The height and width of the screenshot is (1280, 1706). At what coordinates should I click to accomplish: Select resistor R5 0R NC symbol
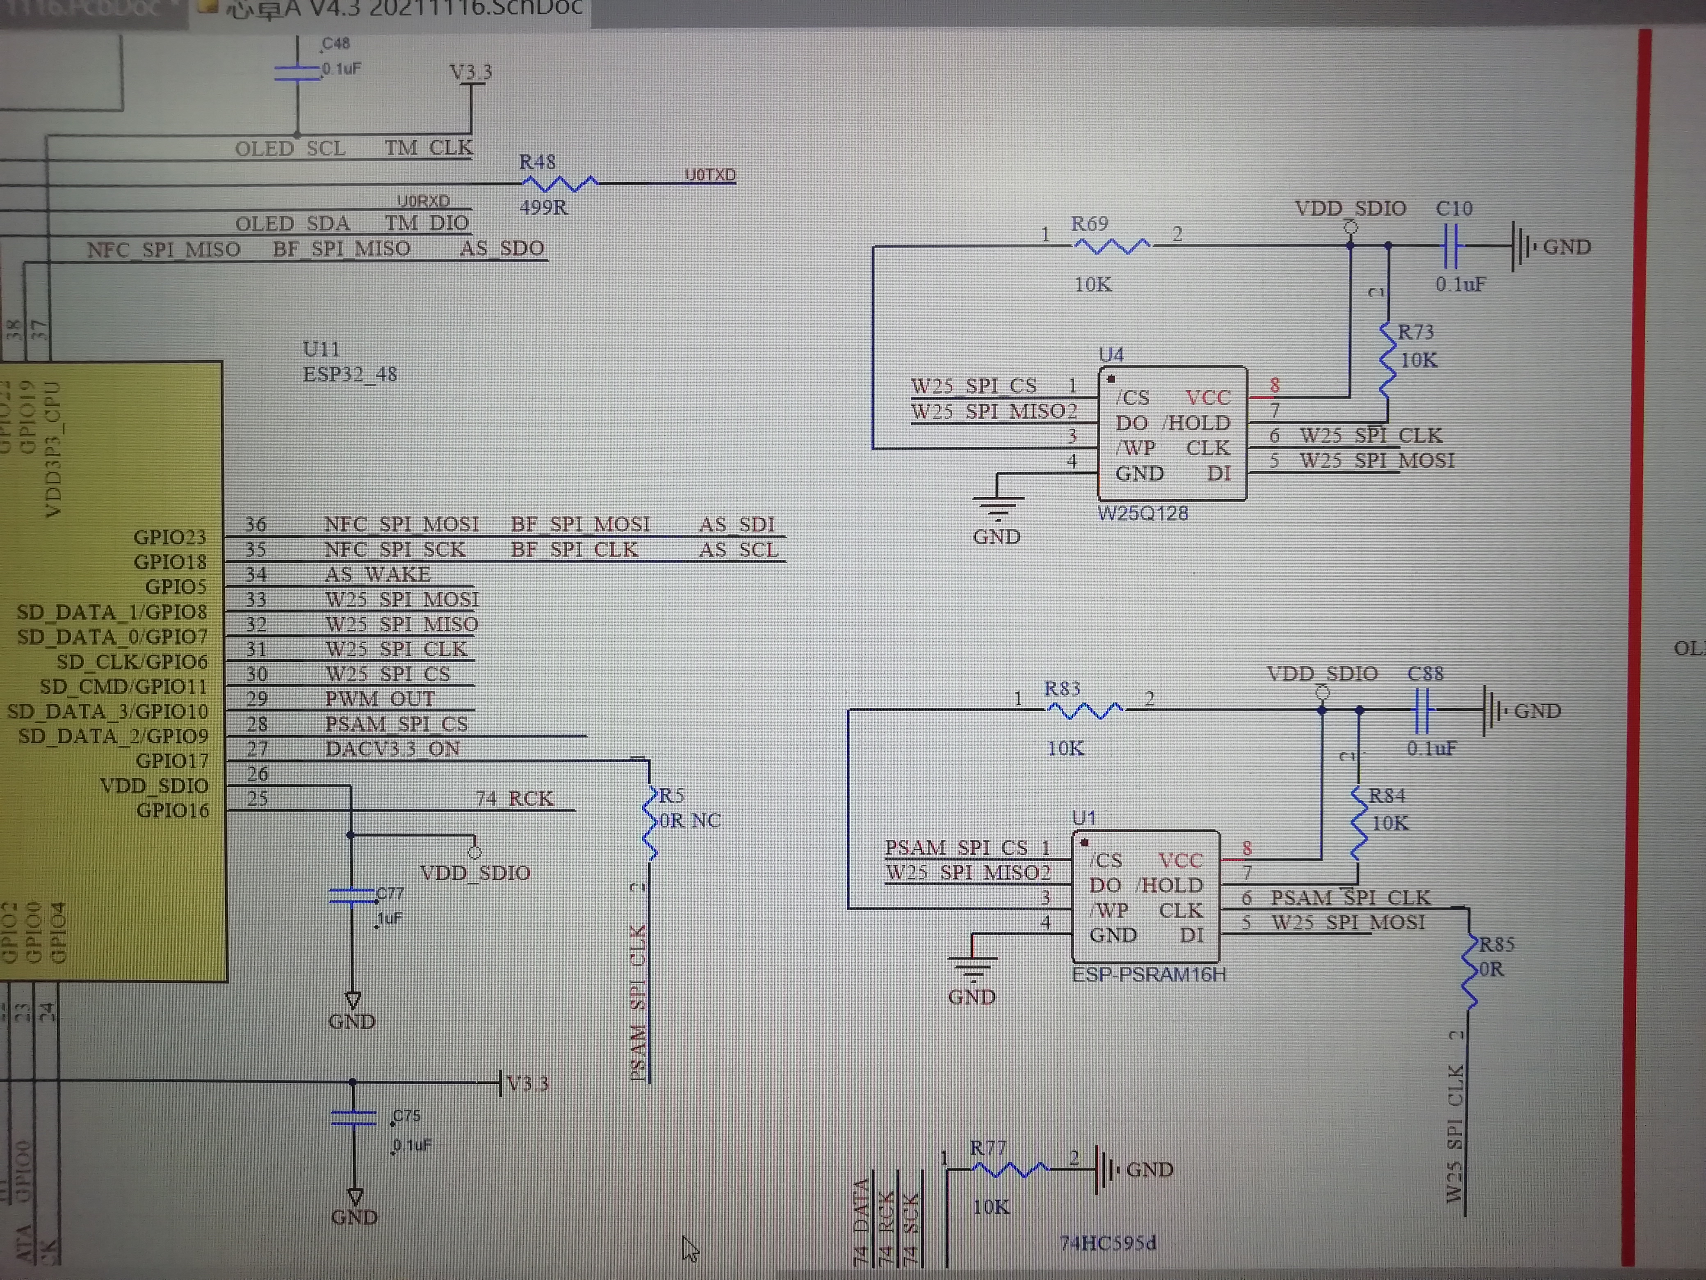coord(650,823)
